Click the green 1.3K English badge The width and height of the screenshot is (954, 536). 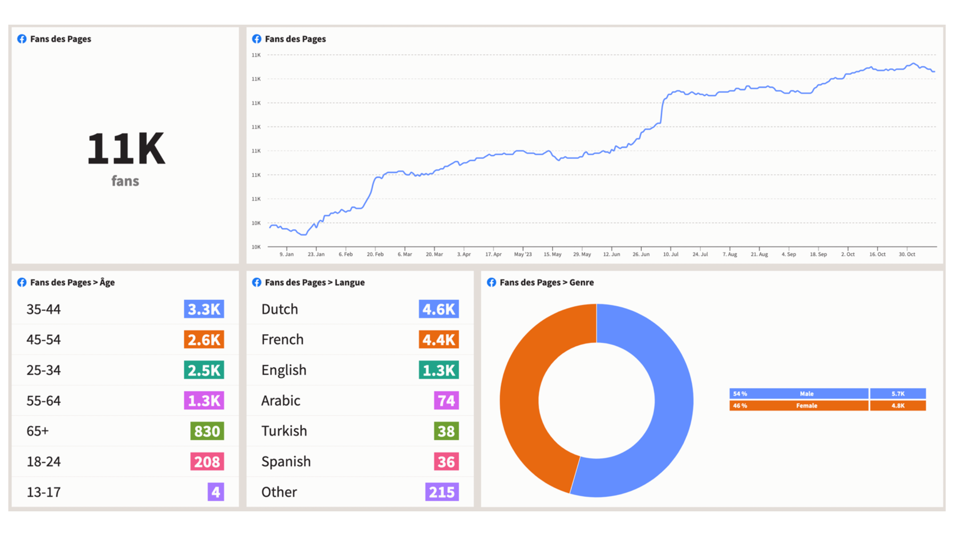coord(438,370)
